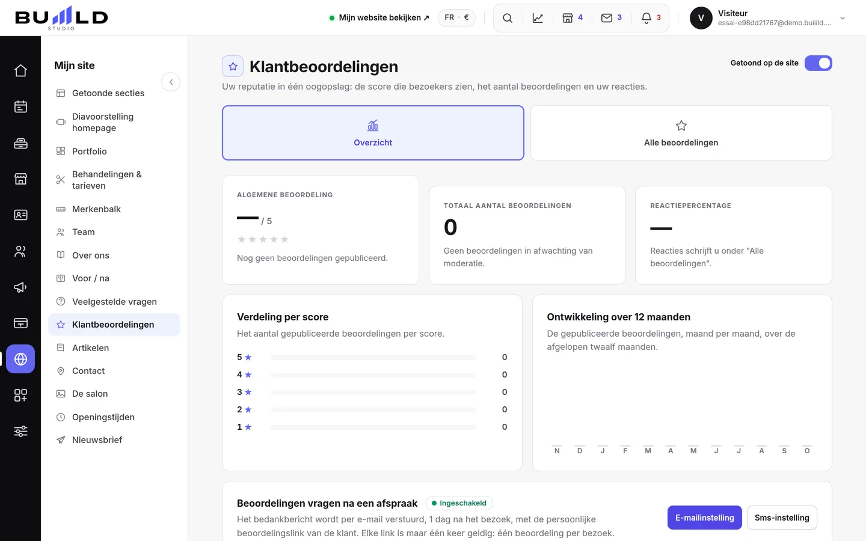Image resolution: width=866 pixels, height=541 pixels.
Task: Open De salon in the sidebar
Action: (114, 394)
